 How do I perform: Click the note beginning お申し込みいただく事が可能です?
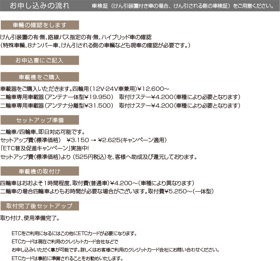(x=115, y=250)
